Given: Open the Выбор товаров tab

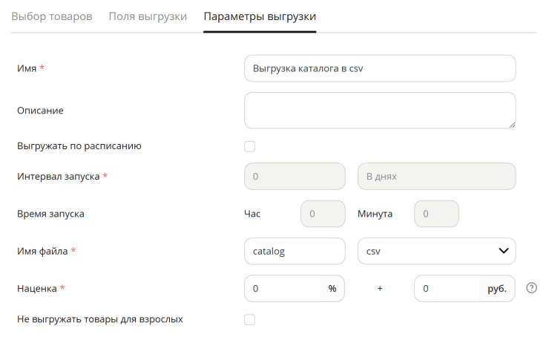Looking at the screenshot, I should pos(52,16).
